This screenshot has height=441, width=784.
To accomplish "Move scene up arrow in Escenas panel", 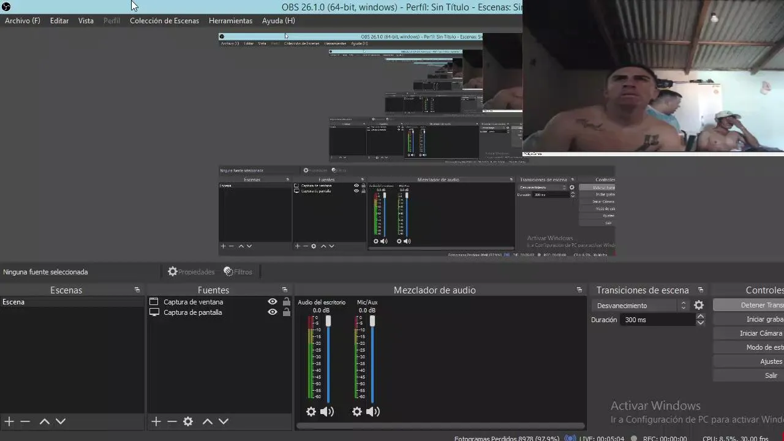I will pos(44,421).
